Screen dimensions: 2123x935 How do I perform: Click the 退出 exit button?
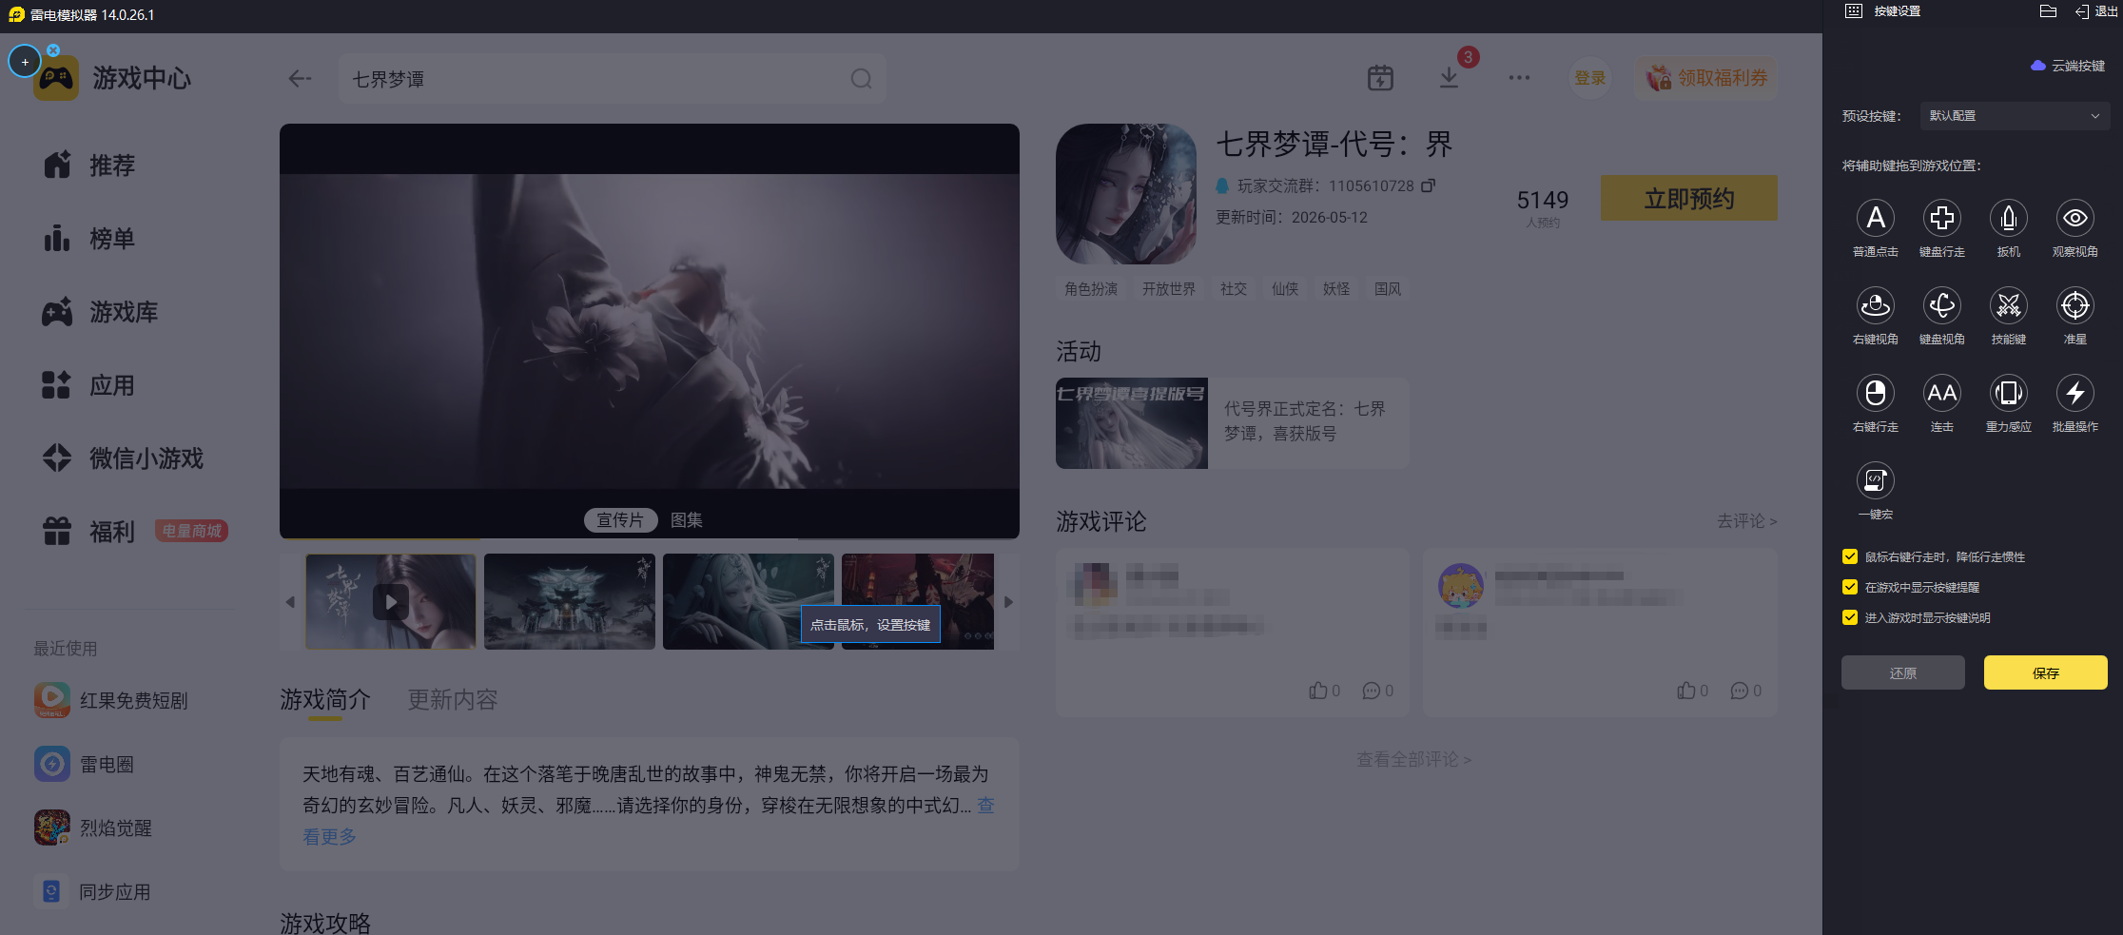[2096, 11]
